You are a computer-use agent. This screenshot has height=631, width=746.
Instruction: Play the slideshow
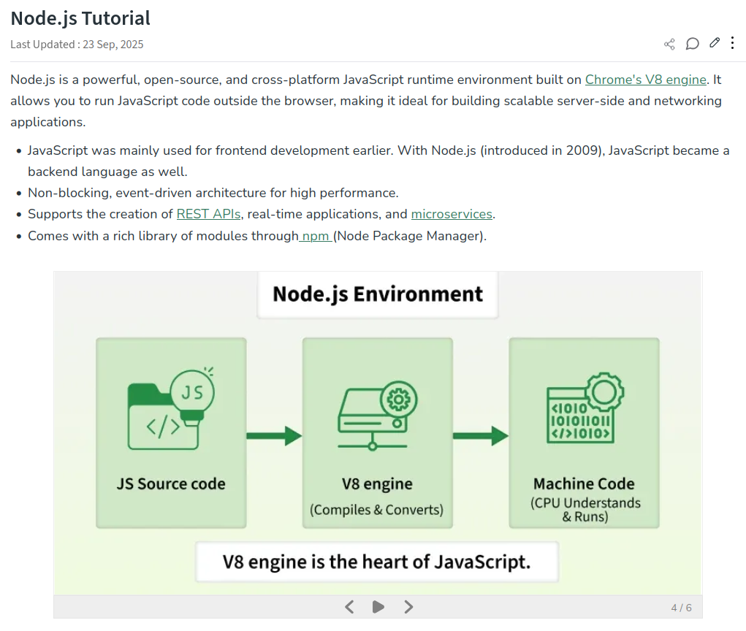[378, 607]
